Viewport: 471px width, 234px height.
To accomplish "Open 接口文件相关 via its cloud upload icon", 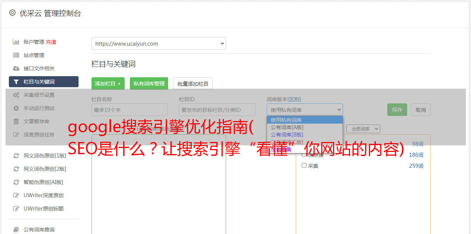I will pyautogui.click(x=16, y=68).
